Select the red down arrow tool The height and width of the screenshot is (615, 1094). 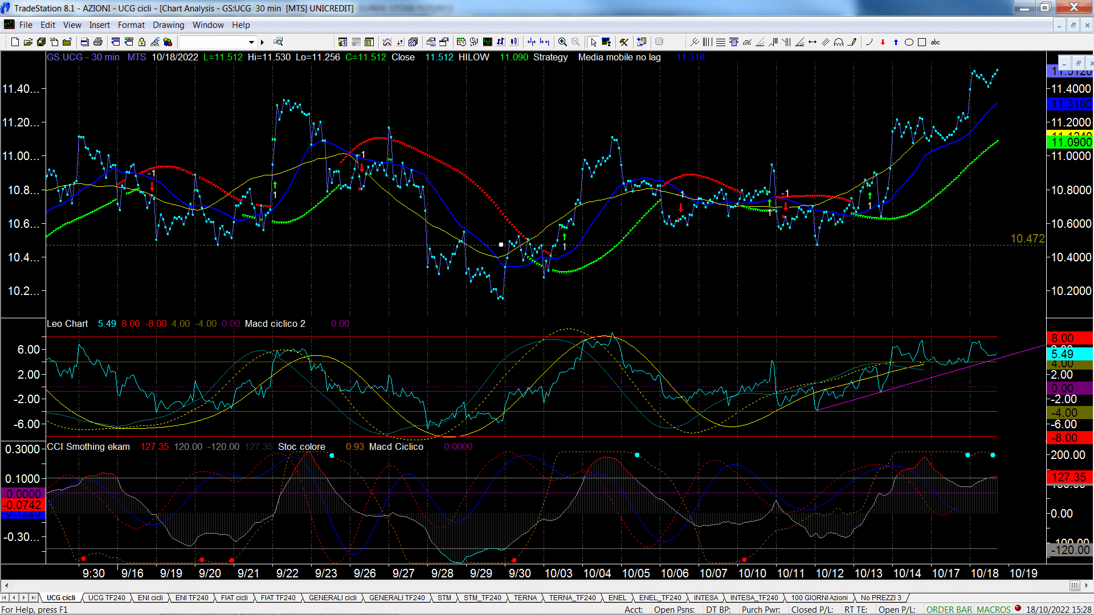coord(883,42)
